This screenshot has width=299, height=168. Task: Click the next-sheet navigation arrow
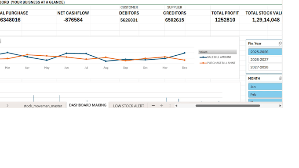(x=7, y=106)
